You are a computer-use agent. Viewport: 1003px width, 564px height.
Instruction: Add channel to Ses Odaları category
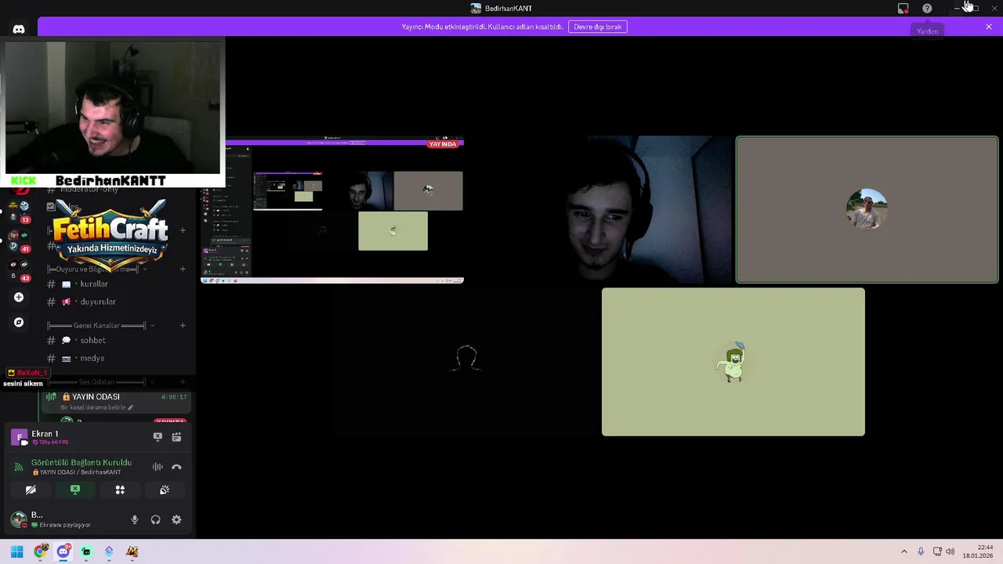[183, 381]
